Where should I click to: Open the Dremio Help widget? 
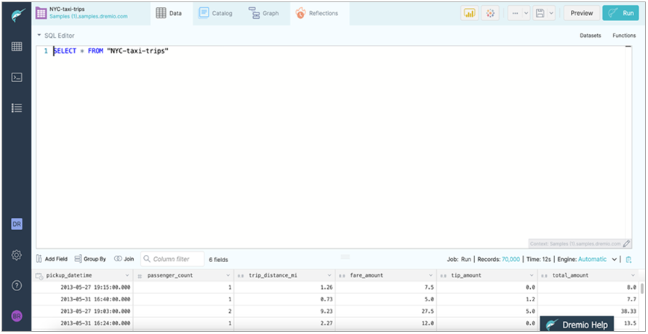pos(577,324)
